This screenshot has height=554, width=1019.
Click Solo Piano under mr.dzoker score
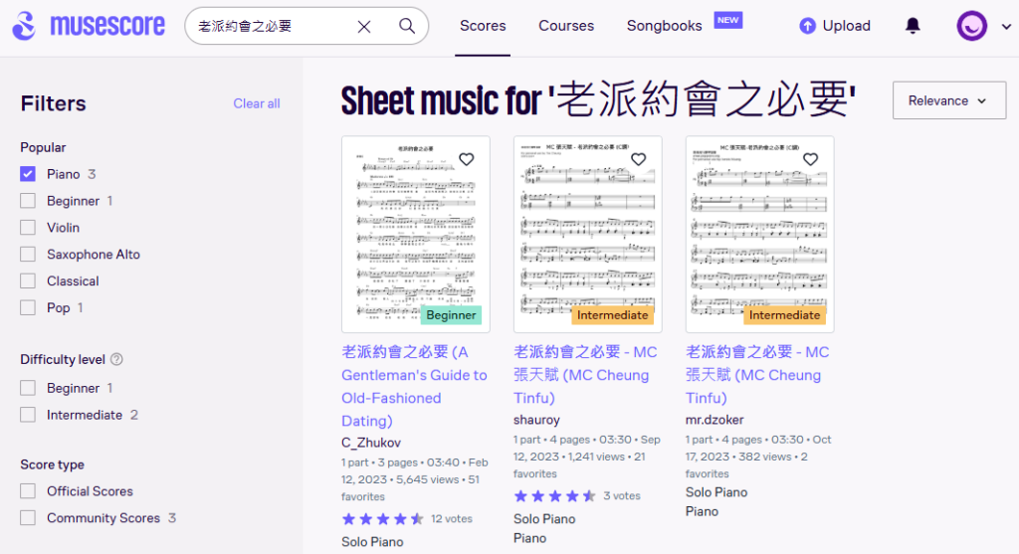click(x=716, y=492)
